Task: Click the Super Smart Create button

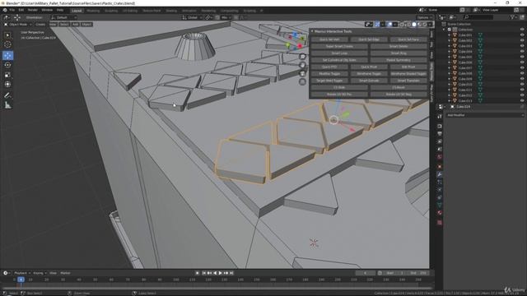Action: click(339, 46)
